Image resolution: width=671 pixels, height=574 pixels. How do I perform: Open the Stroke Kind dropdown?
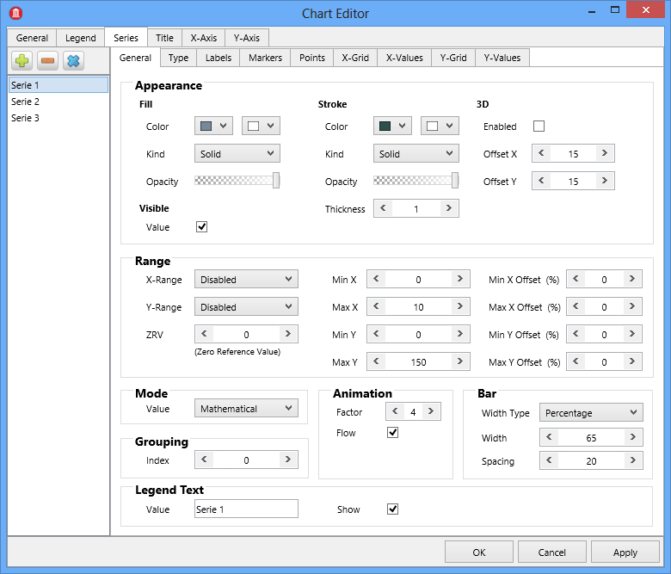(x=416, y=154)
